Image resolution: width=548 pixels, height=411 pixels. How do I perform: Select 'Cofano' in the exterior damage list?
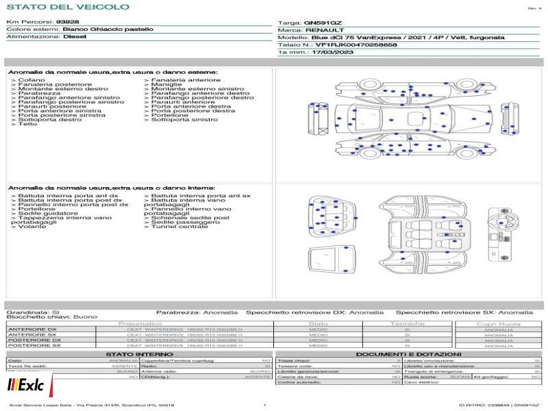32,80
